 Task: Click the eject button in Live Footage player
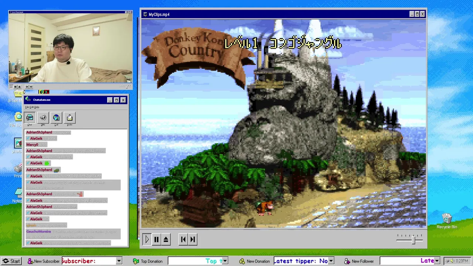point(19,87)
